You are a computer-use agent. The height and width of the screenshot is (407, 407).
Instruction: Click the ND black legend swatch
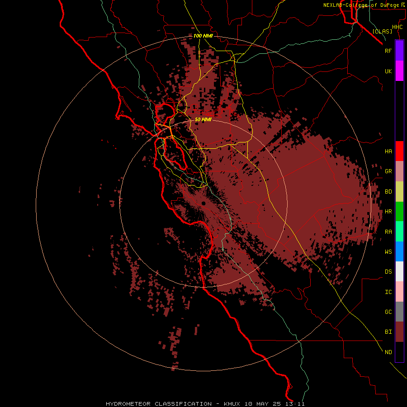point(399,352)
